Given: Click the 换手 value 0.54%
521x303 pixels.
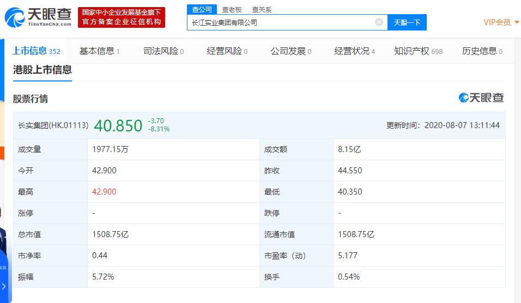Looking at the screenshot, I should pyautogui.click(x=349, y=277).
